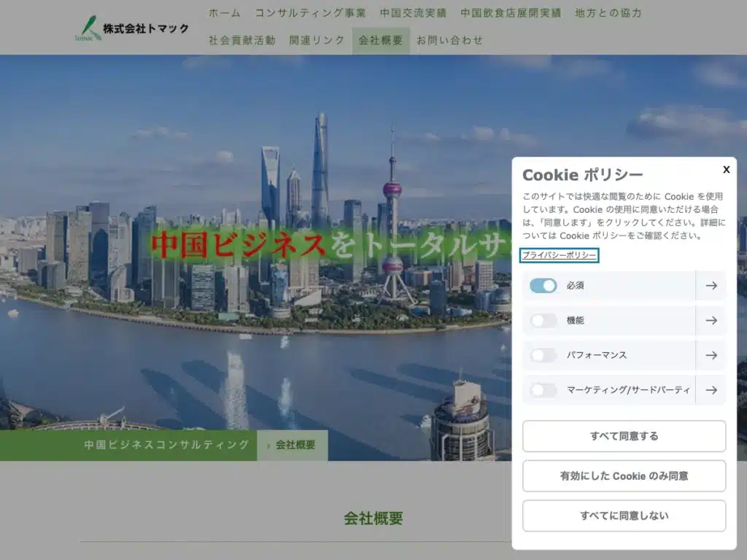
Task: Click the 株式会社トマック company name
Action: pyautogui.click(x=146, y=28)
